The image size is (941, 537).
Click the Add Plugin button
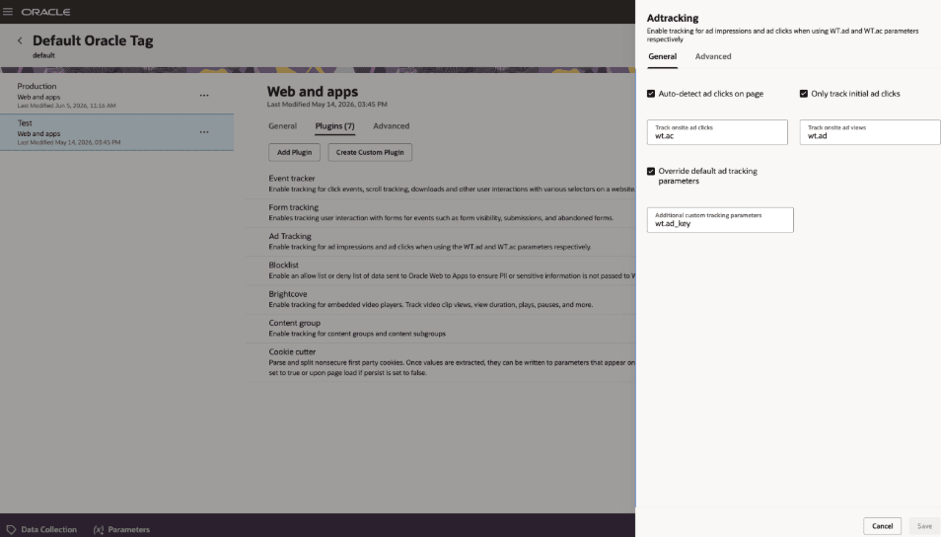pyautogui.click(x=294, y=153)
